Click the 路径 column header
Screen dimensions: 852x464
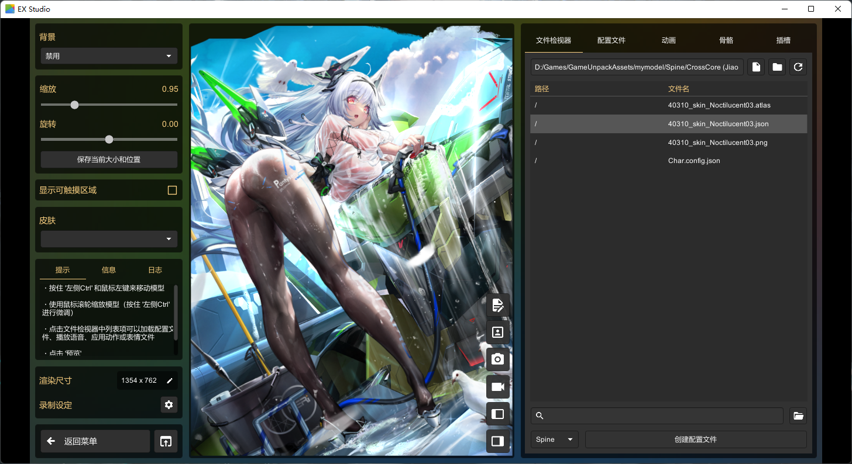[x=542, y=89]
